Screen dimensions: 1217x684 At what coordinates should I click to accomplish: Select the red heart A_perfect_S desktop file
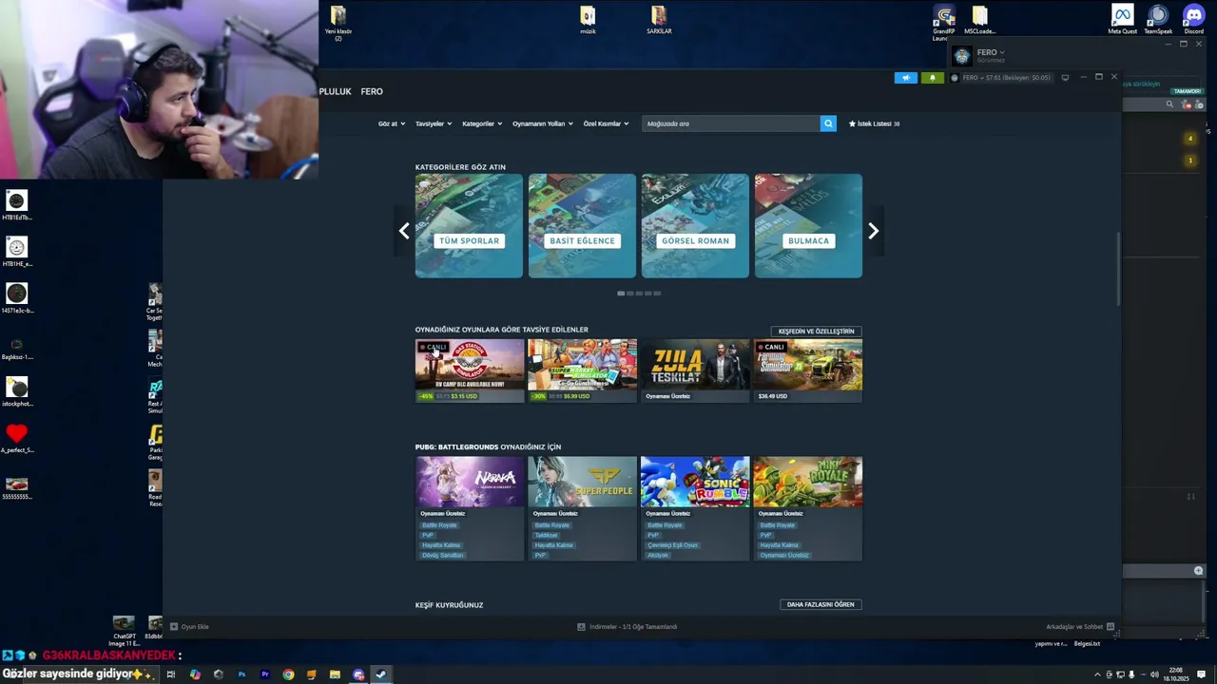pos(16,438)
